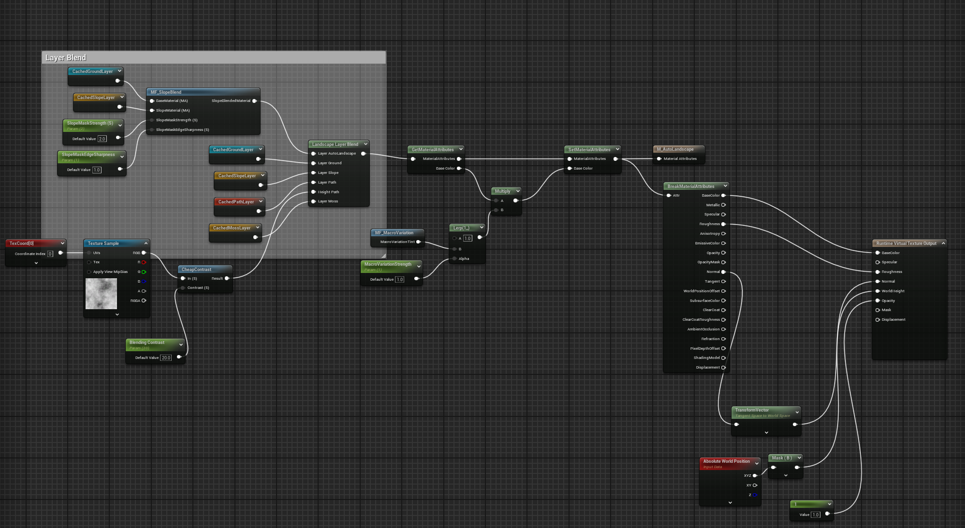Collapse the Texture Sample node with the up chevron
965x528 pixels.
click(x=146, y=243)
